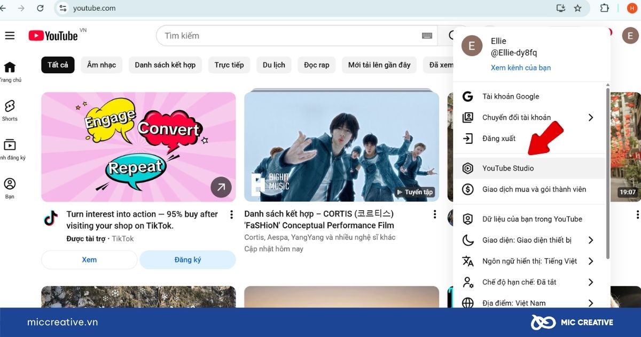Click the Đăng ký button on ad

coord(187,259)
